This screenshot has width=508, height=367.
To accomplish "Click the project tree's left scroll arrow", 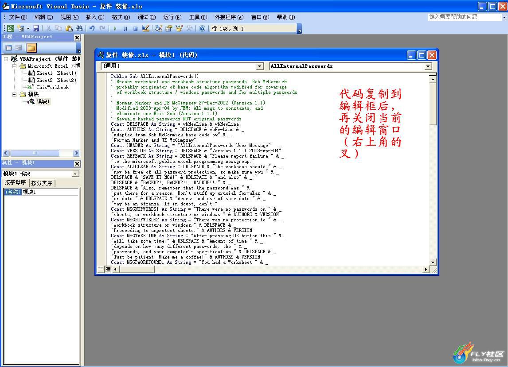I will (x=6, y=153).
